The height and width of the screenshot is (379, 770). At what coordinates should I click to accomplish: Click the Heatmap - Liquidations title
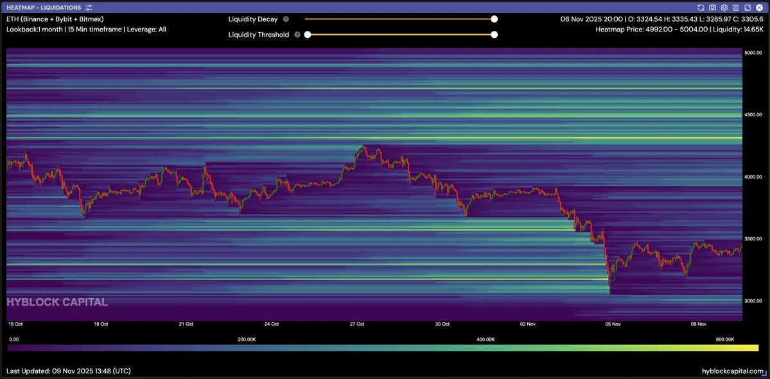tap(44, 7)
